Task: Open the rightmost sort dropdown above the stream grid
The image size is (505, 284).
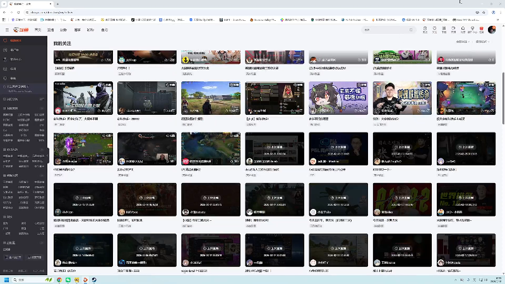Action: [482, 42]
